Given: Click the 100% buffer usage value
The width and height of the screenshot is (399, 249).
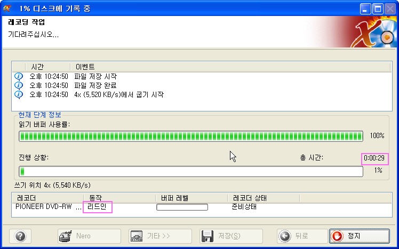Looking at the screenshot, I should click(x=377, y=135).
